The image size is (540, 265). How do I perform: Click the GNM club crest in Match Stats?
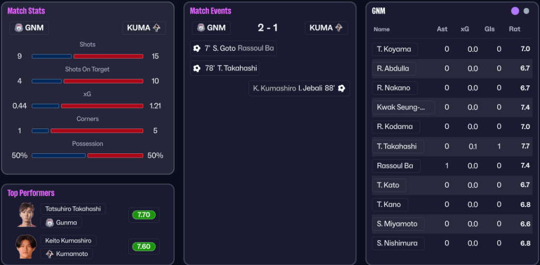click(18, 28)
